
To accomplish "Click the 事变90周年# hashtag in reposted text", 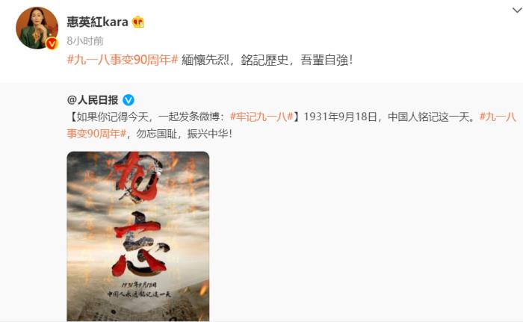I will 96,134.
